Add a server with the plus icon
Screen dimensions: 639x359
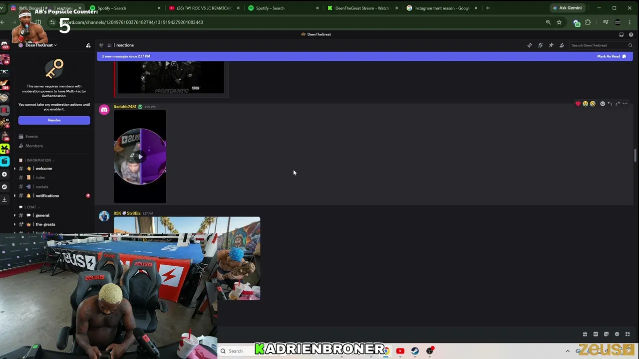tap(4, 174)
